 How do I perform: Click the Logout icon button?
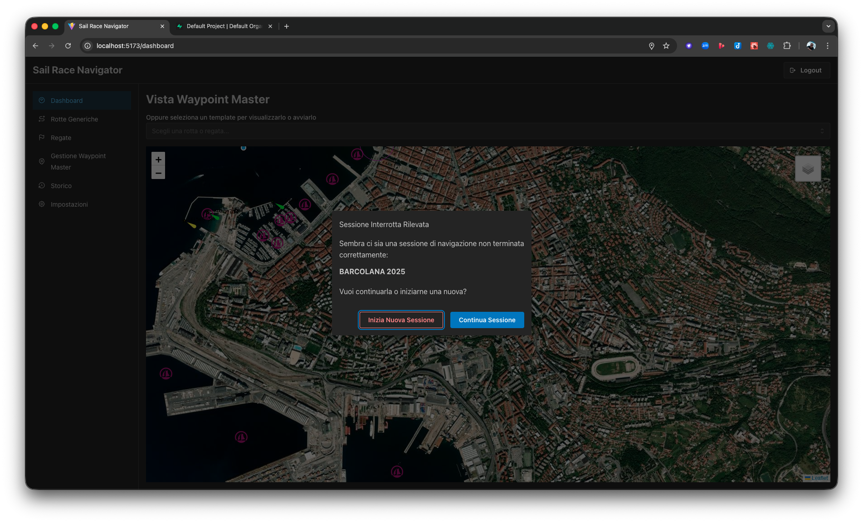(793, 70)
